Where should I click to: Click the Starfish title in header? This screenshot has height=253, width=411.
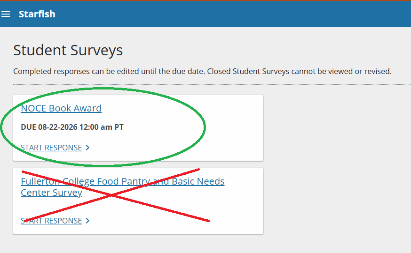(37, 14)
